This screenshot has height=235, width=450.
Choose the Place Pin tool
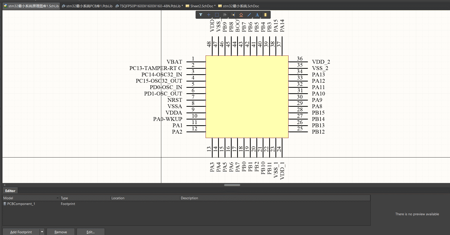pos(233,15)
